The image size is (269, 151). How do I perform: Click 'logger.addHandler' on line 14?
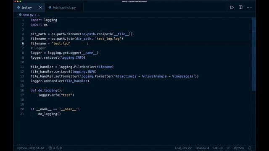point(47,81)
